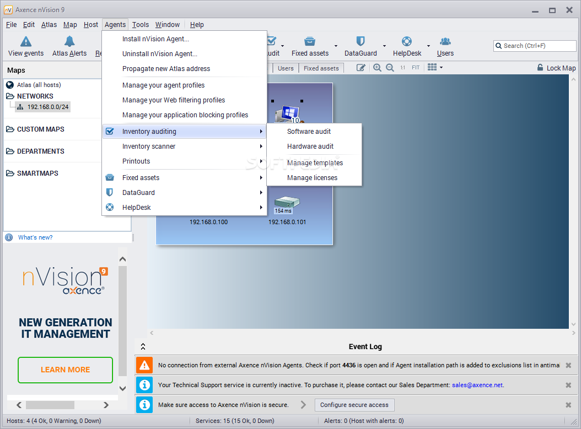581x429 pixels.
Task: Select Manage your Web filtering profiles
Action: pyautogui.click(x=184, y=100)
